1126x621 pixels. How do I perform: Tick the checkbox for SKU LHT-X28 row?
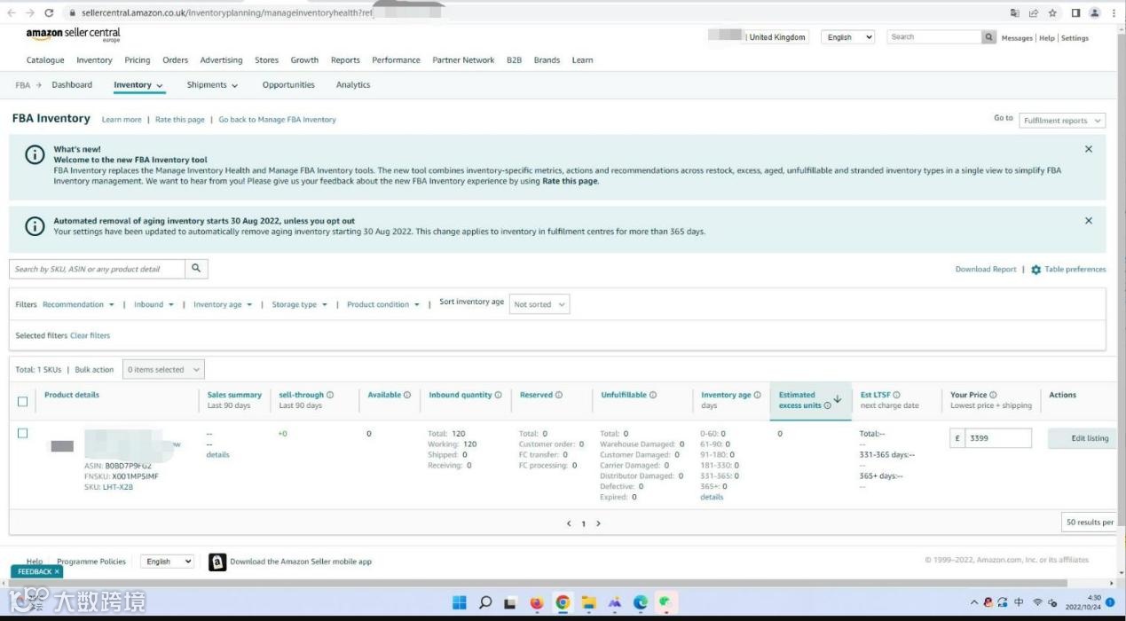click(23, 433)
